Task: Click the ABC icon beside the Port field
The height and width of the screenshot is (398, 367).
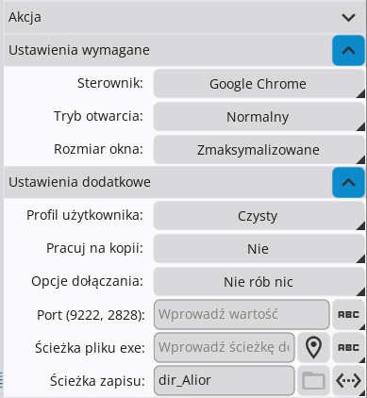Action: tap(348, 315)
